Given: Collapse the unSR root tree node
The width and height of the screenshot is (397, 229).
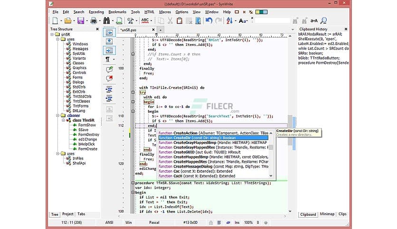Looking at the screenshot, I should coord(52,34).
